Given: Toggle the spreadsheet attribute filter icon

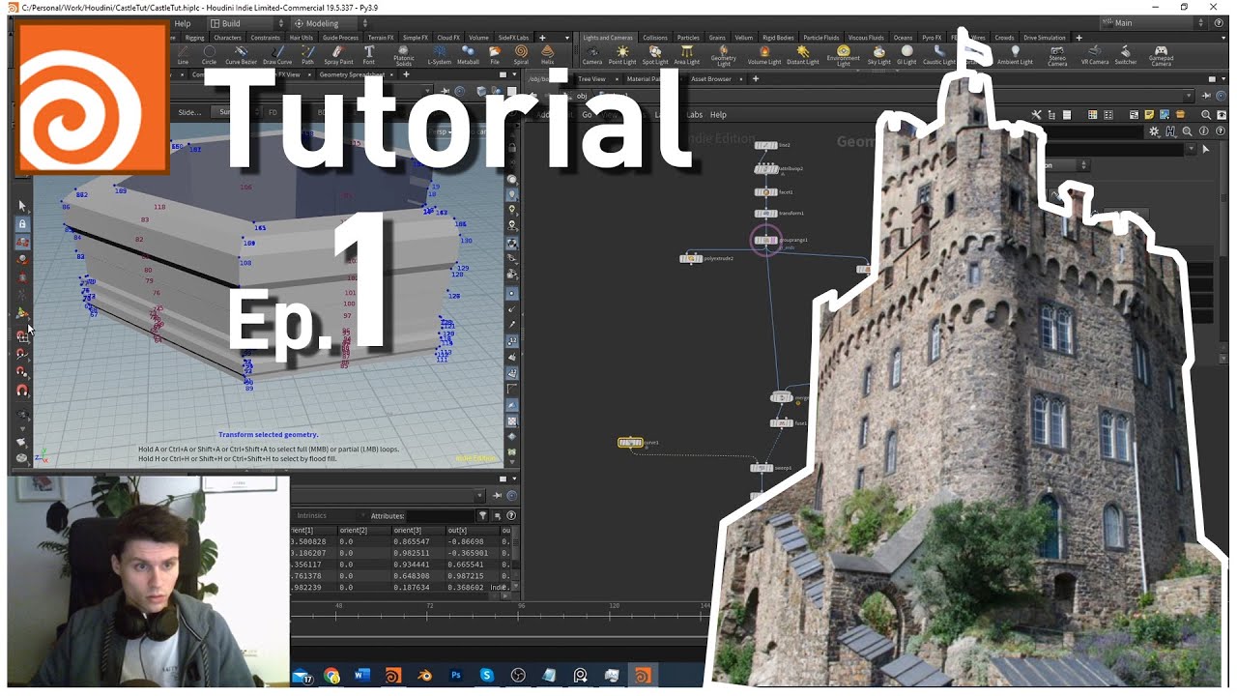Looking at the screenshot, I should click(x=483, y=516).
